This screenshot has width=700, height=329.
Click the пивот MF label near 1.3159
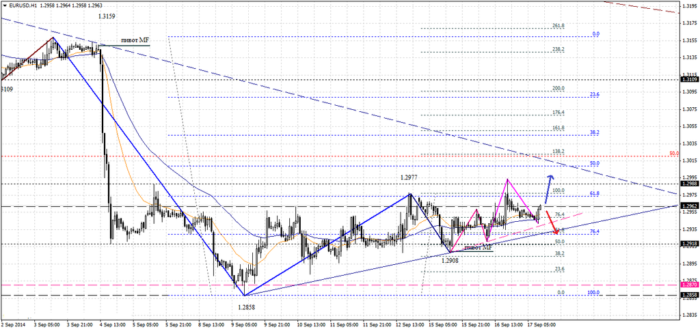pos(134,40)
